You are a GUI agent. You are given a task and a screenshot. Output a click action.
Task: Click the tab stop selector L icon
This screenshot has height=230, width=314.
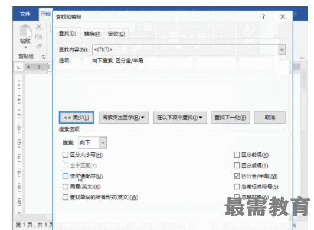19,67
